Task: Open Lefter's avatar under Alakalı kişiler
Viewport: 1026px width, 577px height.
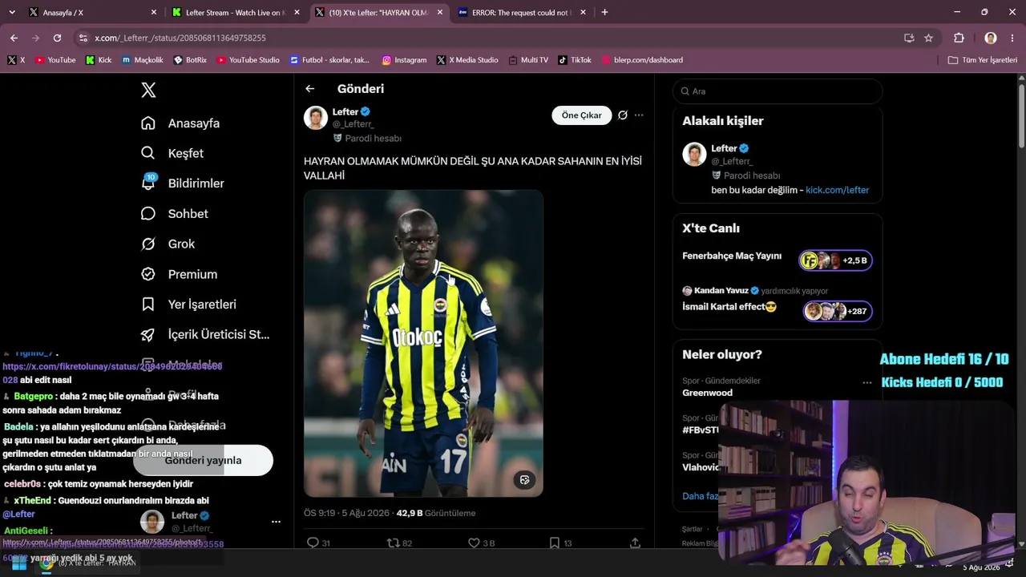Action: click(694, 154)
